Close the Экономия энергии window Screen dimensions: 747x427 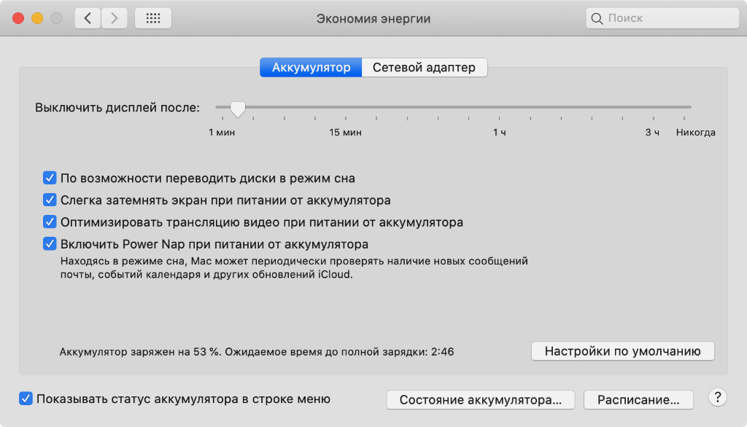click(x=18, y=18)
